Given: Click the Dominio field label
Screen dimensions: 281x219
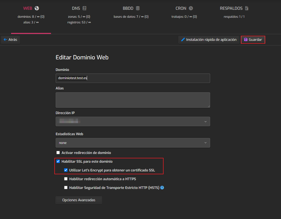Looking at the screenshot, I should coord(62,70).
